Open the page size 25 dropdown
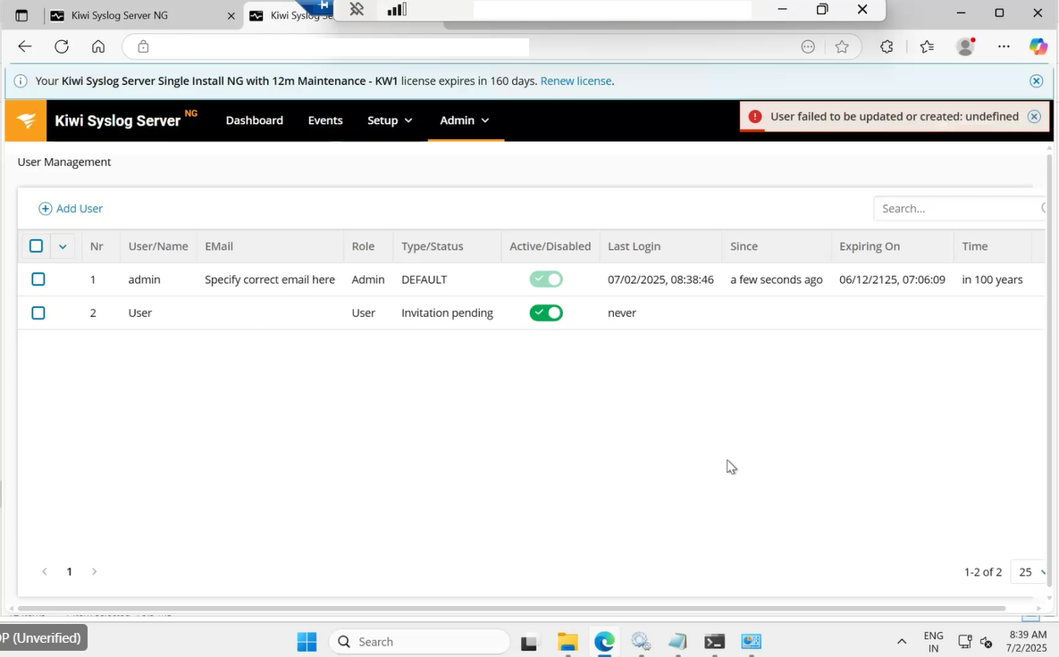The height and width of the screenshot is (657, 1059). tap(1028, 571)
